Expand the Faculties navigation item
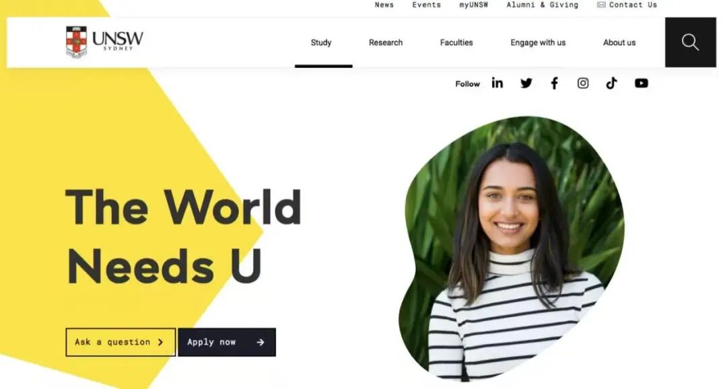This screenshot has width=727, height=389. 456,42
